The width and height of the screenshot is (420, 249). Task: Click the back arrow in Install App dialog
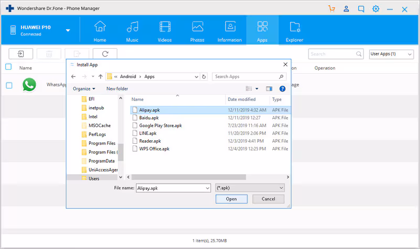[73, 77]
